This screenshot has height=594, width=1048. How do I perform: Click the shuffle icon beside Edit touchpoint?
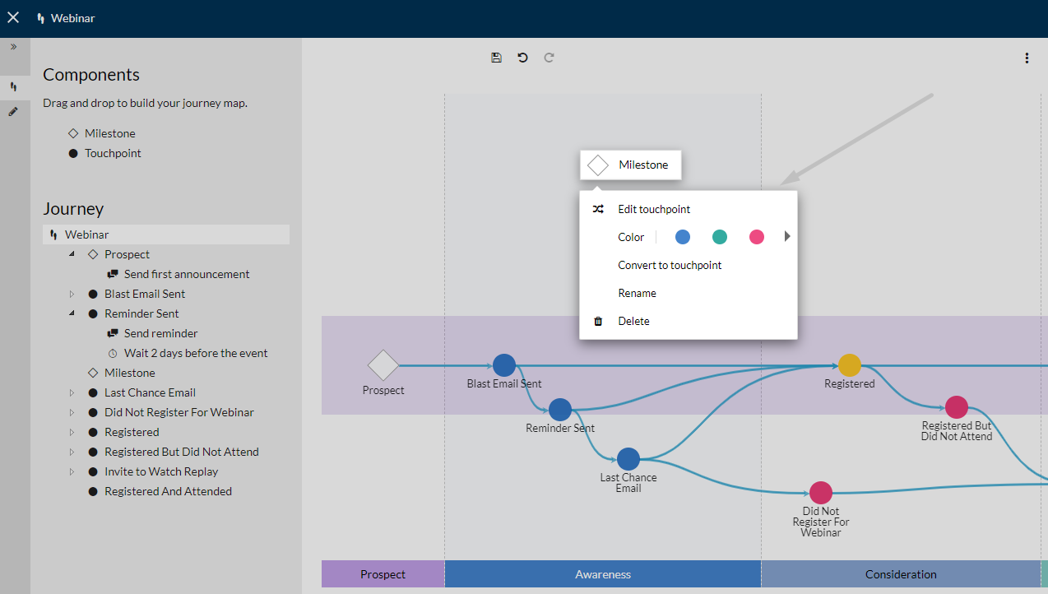[598, 209]
